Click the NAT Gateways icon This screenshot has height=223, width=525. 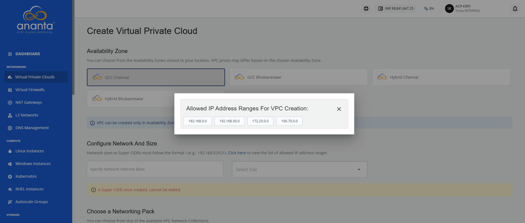[10, 103]
